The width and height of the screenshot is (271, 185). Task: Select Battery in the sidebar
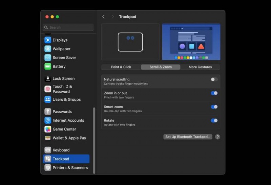coord(59,66)
